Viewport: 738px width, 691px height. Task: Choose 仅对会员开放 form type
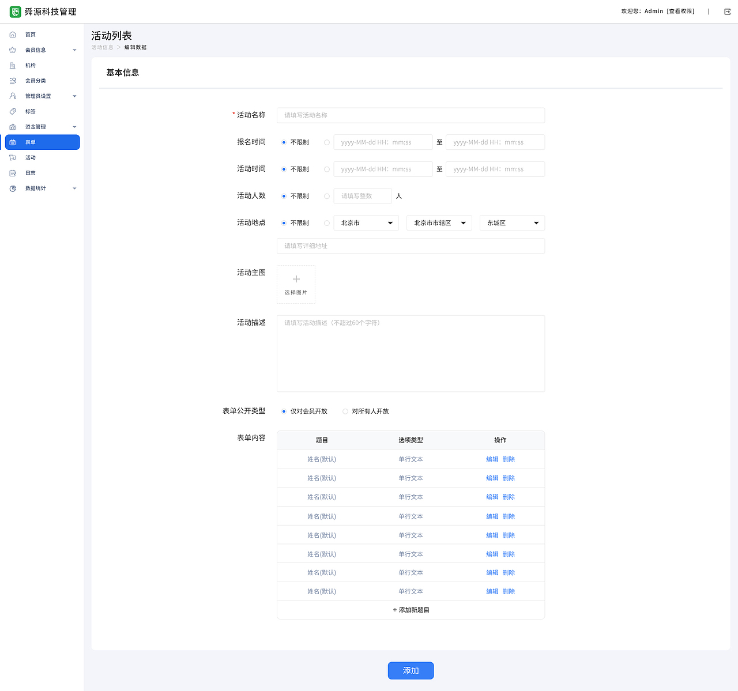[x=284, y=411]
